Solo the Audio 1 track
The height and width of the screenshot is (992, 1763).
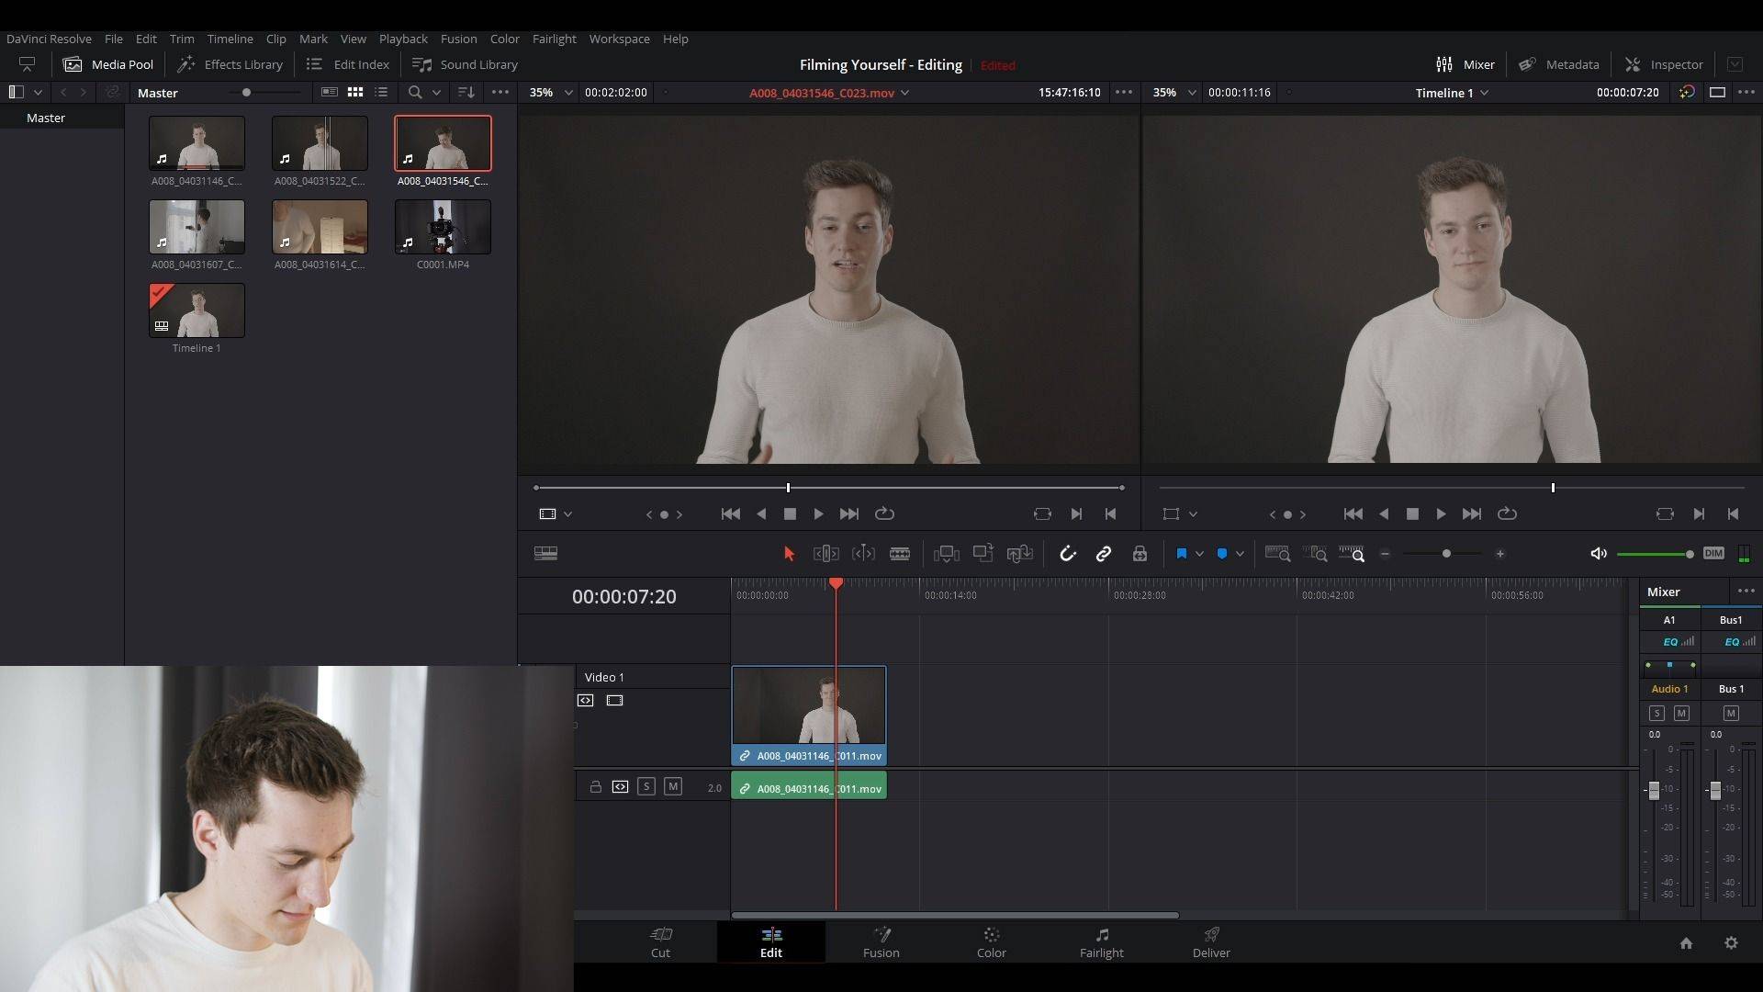pyautogui.click(x=647, y=787)
